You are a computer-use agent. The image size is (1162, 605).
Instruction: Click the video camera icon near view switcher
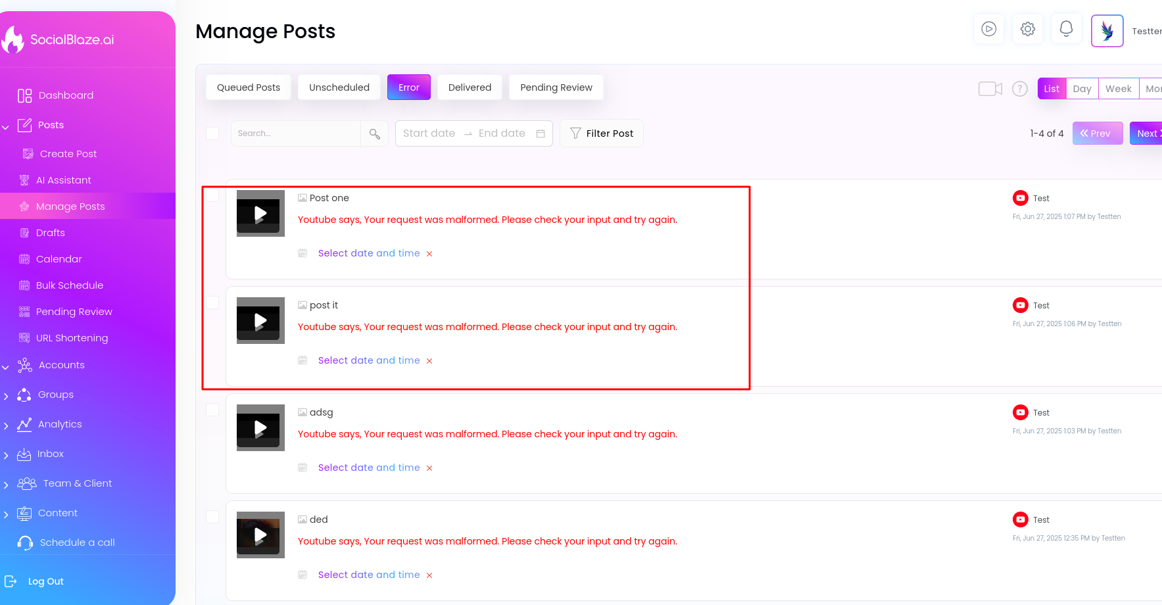point(990,89)
